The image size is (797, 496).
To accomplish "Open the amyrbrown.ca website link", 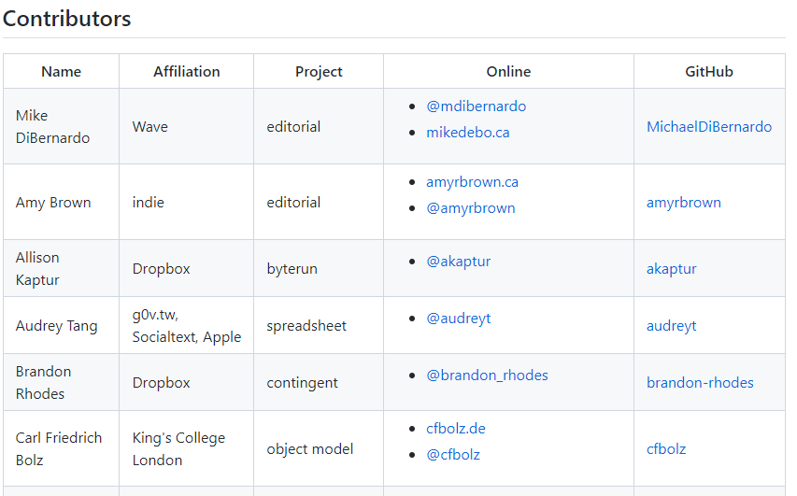I will click(x=472, y=182).
